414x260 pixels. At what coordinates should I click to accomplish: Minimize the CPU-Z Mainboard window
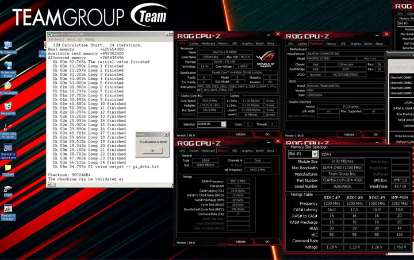pos(377,35)
